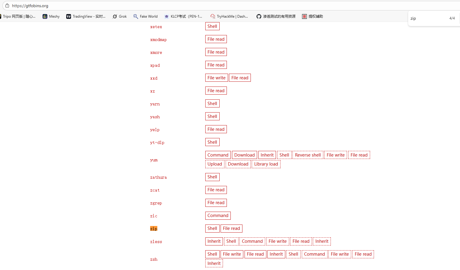
Task: Open the KLCP考试 bookmark
Action: click(x=183, y=16)
